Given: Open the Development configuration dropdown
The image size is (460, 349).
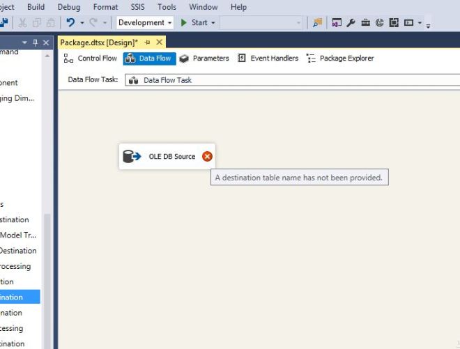Looking at the screenshot, I should [146, 22].
